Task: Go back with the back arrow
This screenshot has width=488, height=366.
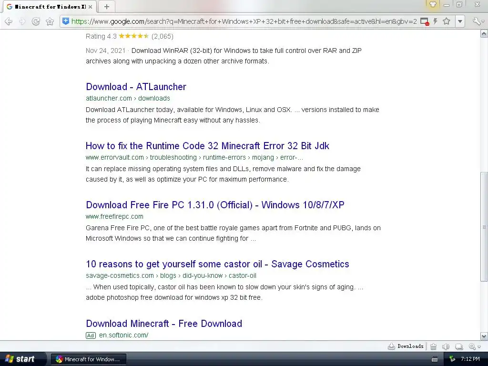Action: tap(9, 21)
